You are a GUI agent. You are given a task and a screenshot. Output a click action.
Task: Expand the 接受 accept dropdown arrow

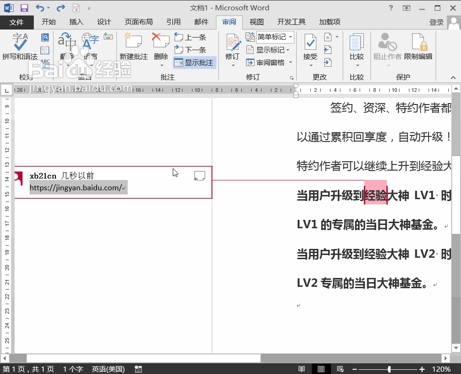coord(311,65)
